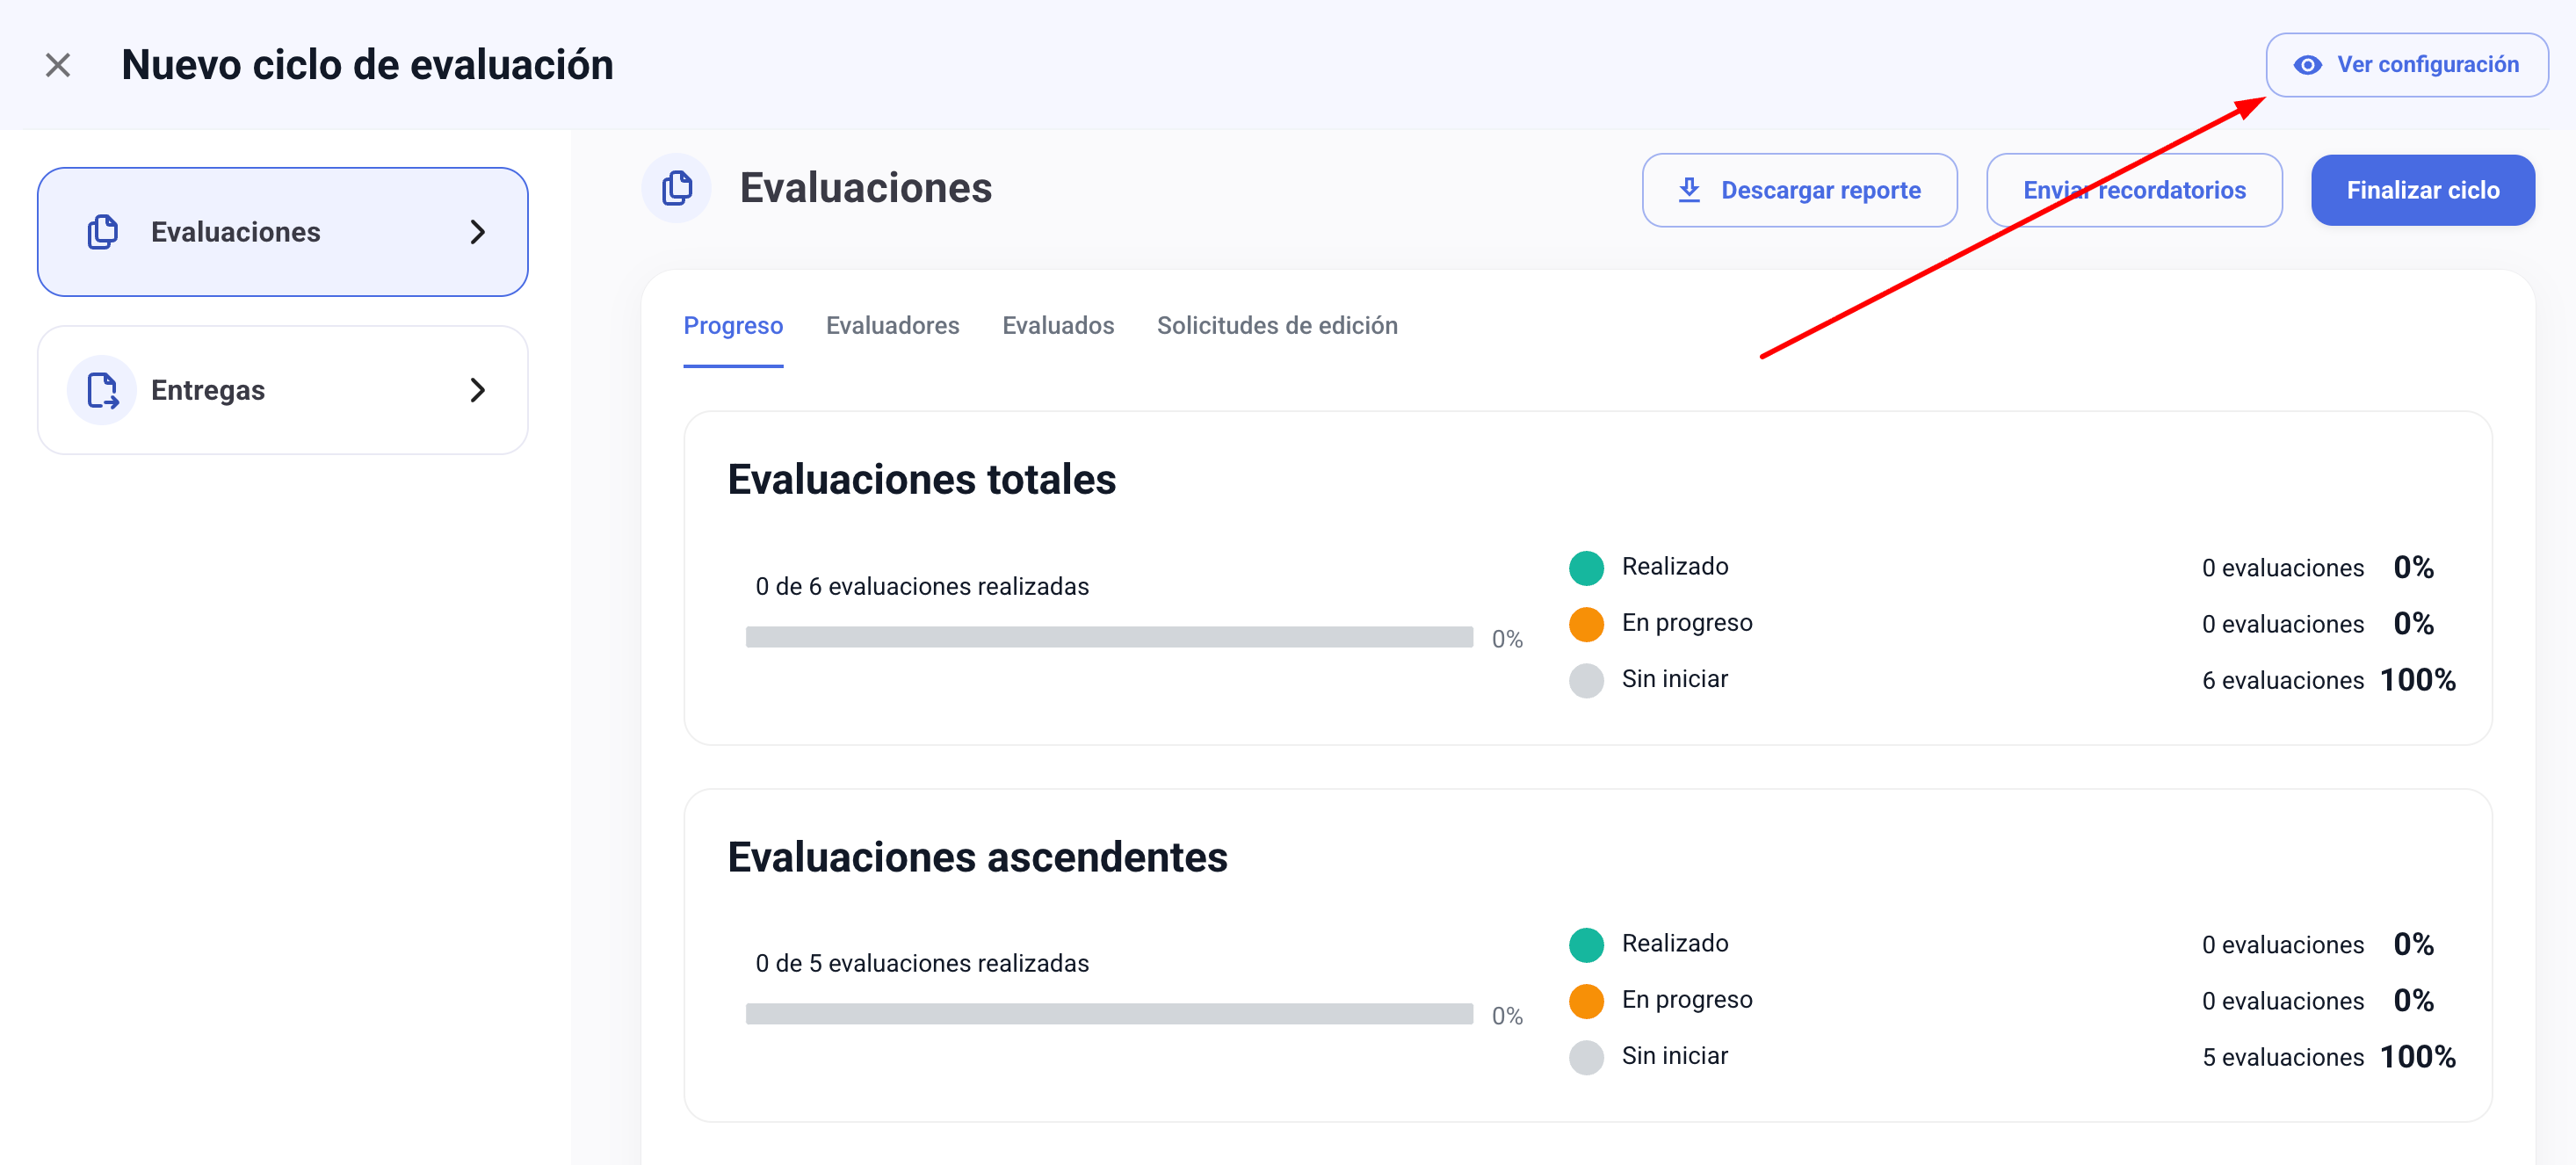Click the download icon in Descargar reporte
The width and height of the screenshot is (2576, 1165).
[x=1689, y=190]
